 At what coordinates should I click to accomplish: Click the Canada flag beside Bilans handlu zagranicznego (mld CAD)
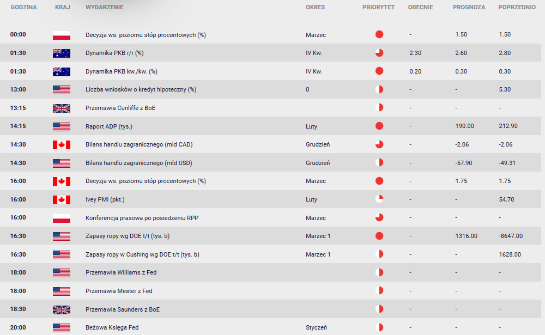tap(62, 144)
